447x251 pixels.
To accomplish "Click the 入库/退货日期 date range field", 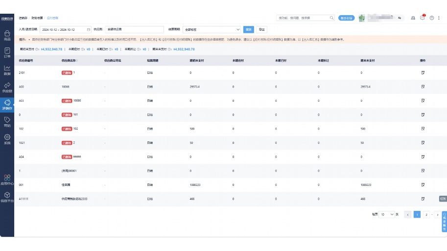I will pyautogui.click(x=65, y=29).
